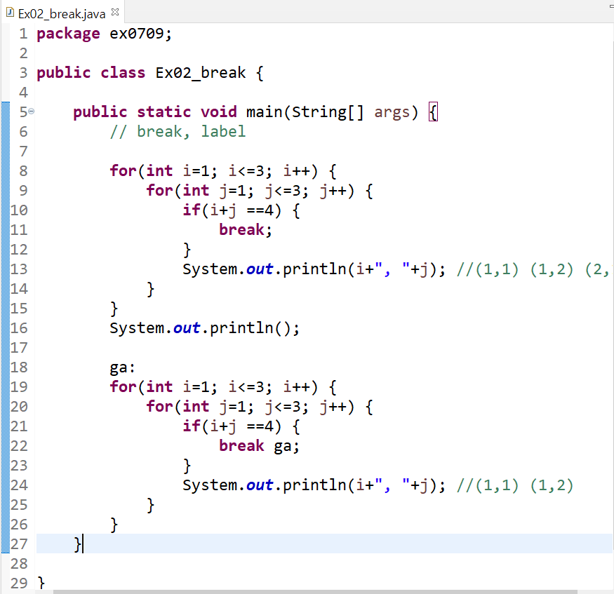The height and width of the screenshot is (594, 614).
Task: Click 'ex0709;' on line 1
Action: pos(140,34)
